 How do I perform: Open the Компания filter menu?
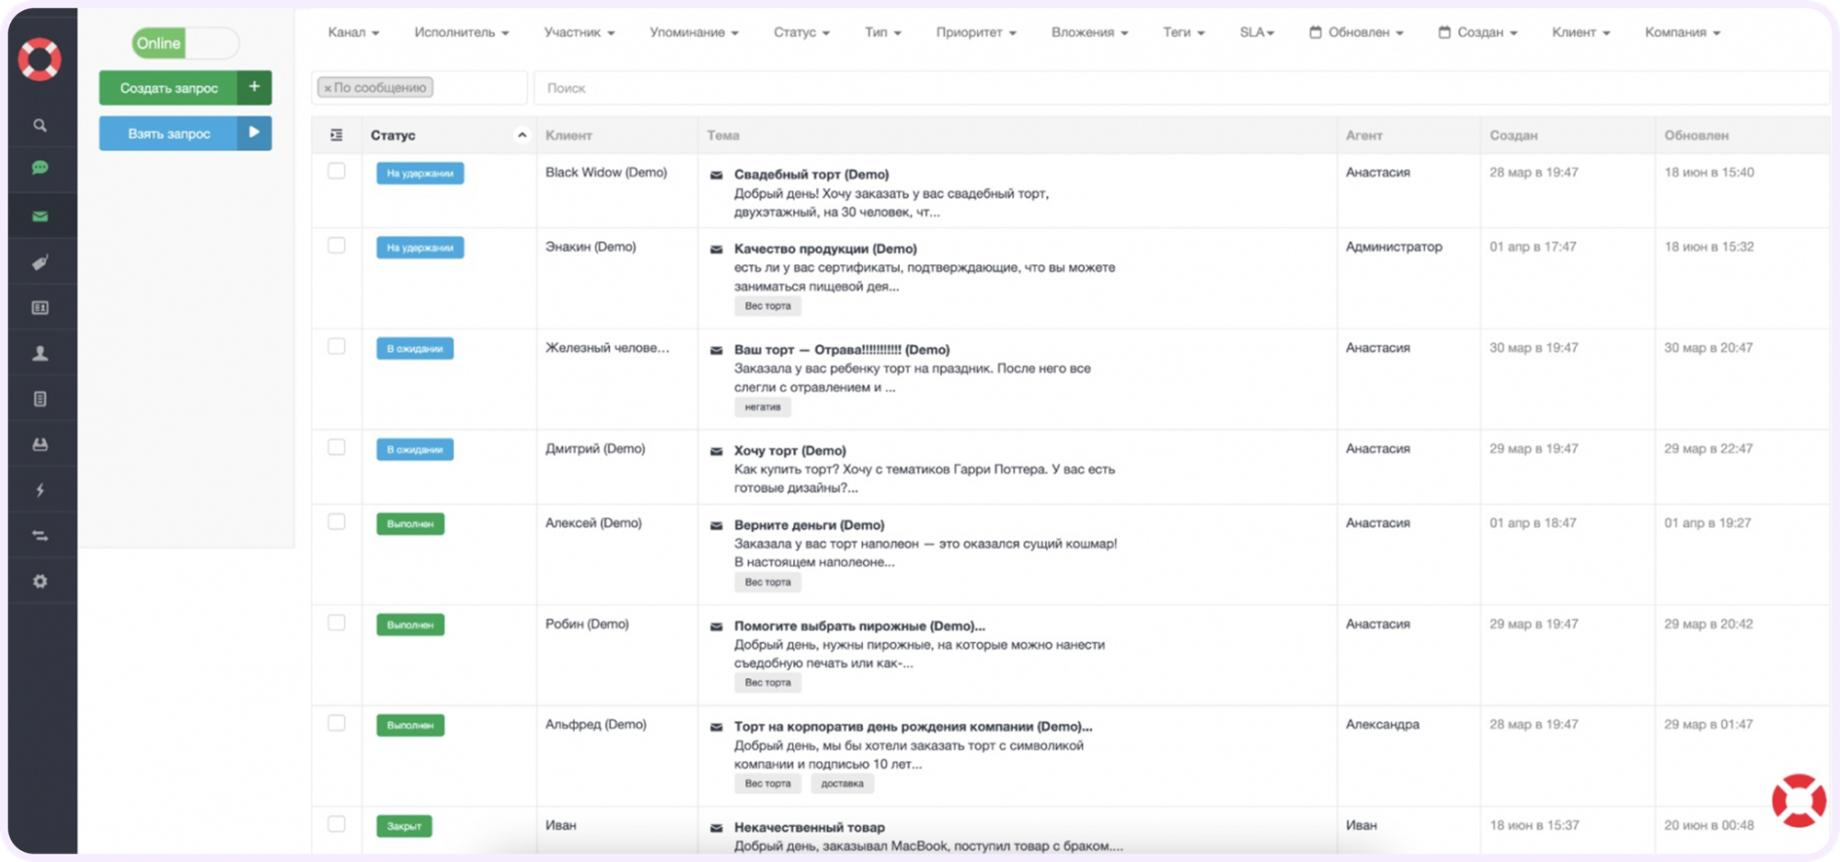pyautogui.click(x=1680, y=31)
